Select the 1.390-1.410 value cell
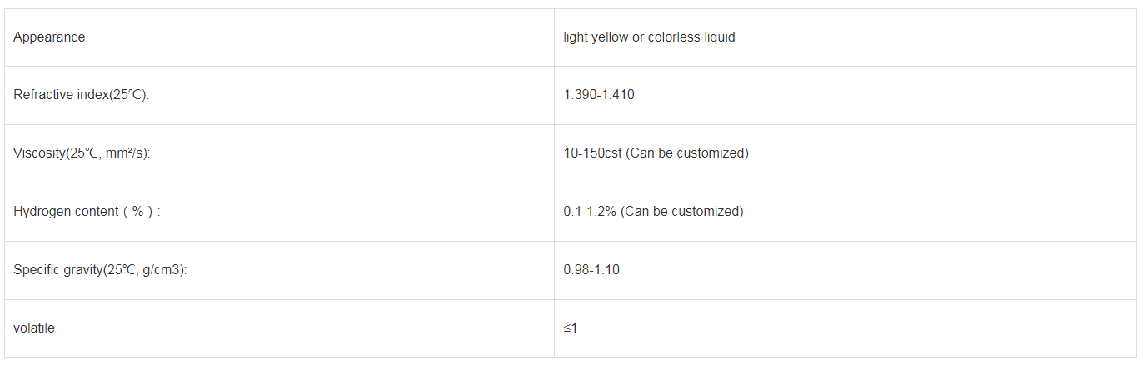The image size is (1147, 365). tap(845, 96)
